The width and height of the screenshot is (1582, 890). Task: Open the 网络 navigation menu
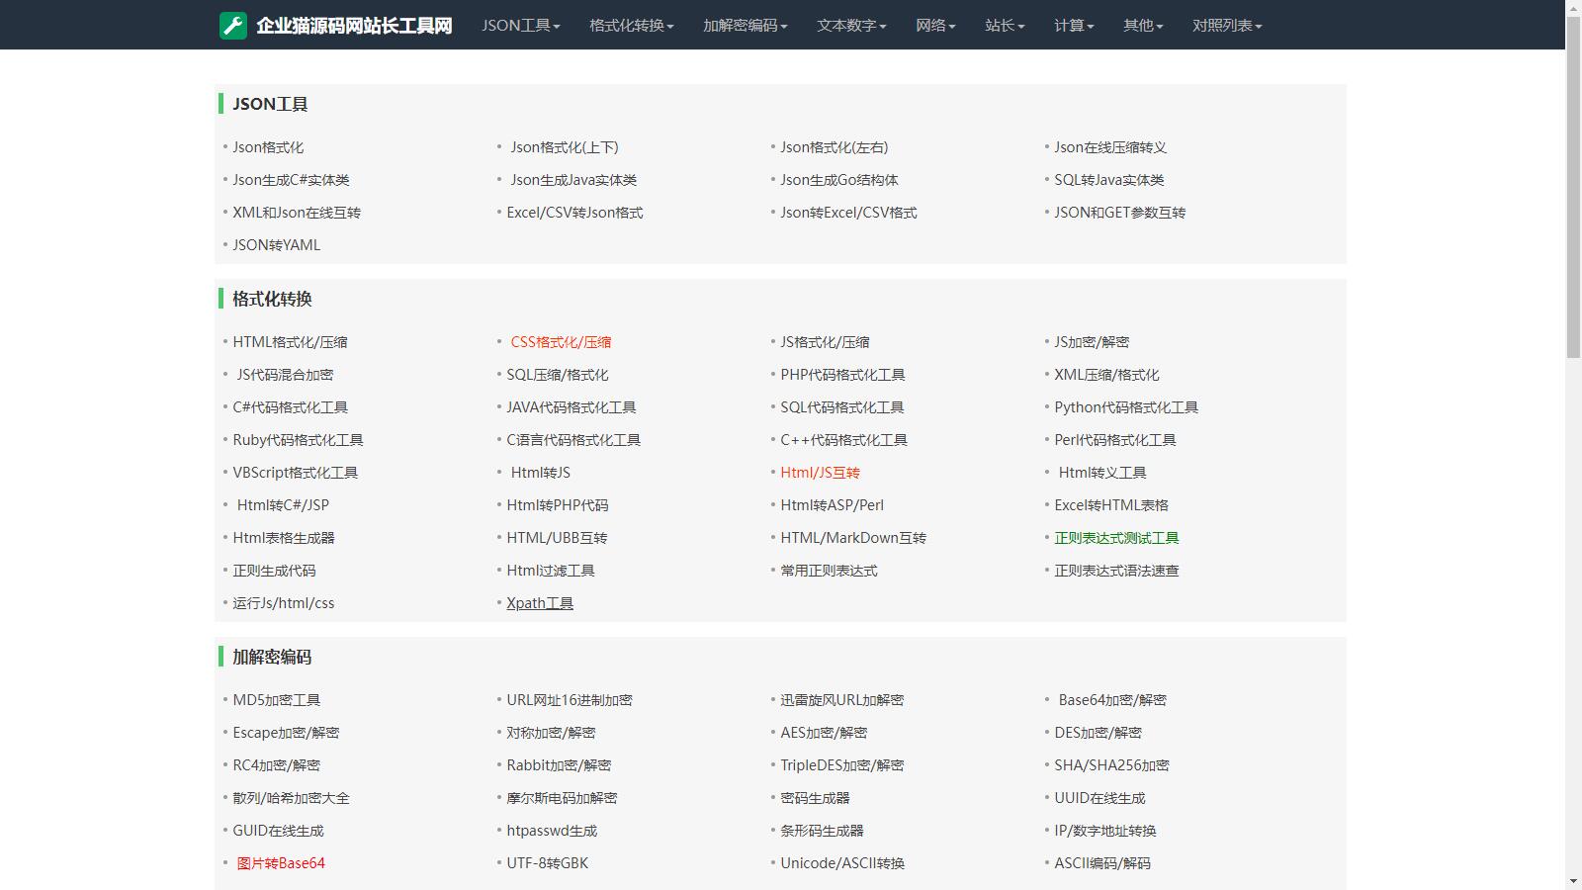pos(934,26)
